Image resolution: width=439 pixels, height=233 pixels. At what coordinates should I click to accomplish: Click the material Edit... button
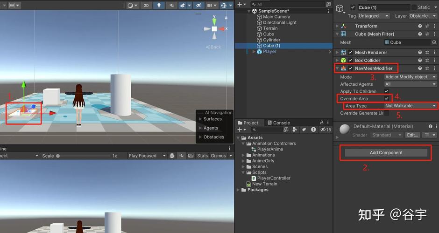tap(412, 135)
